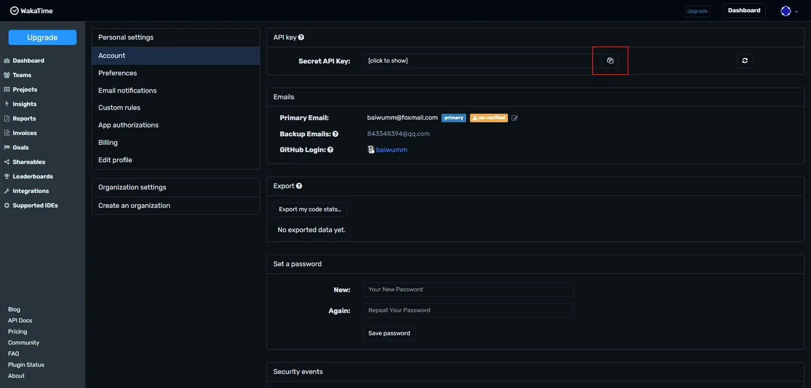Image resolution: width=811 pixels, height=388 pixels.
Task: Click the Export my code stats button
Action: coord(310,209)
